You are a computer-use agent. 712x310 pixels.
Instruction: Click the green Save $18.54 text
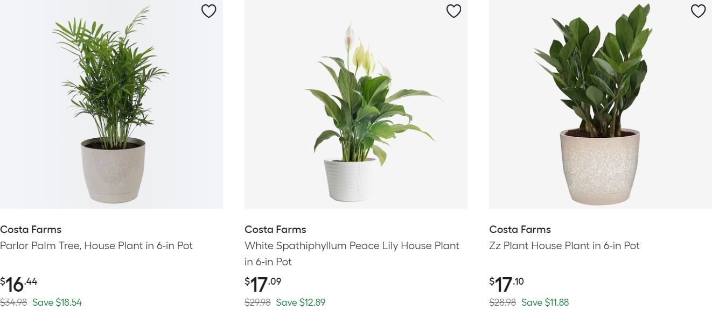57,302
